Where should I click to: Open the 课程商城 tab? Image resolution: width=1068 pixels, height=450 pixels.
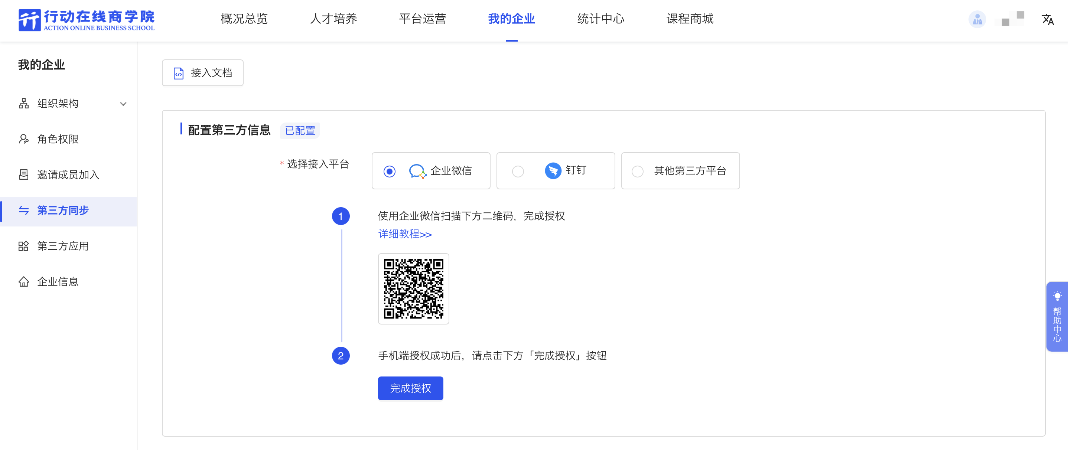690,19
